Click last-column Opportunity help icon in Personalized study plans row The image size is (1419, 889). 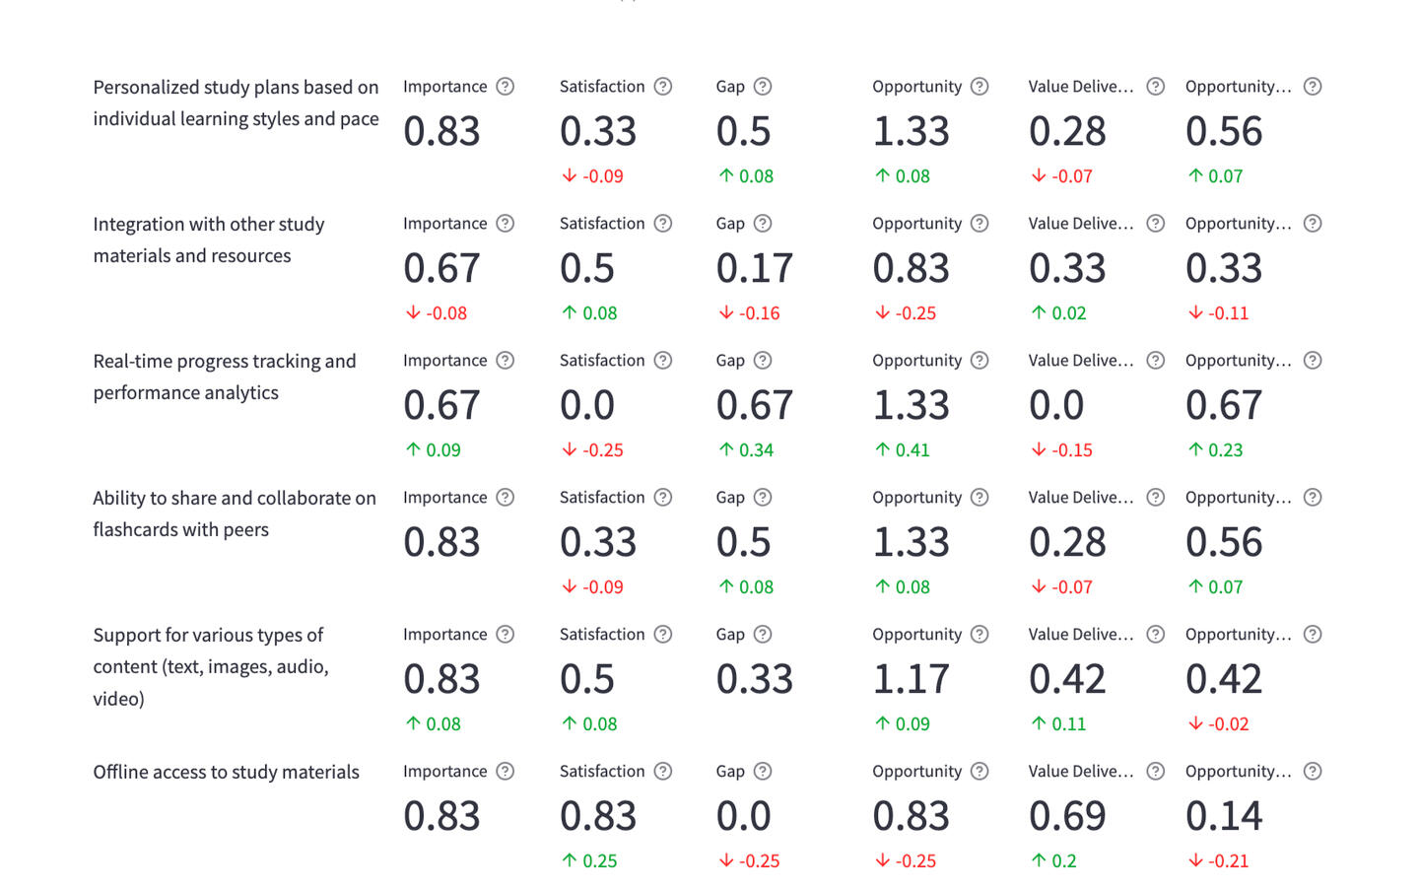[x=1313, y=87]
